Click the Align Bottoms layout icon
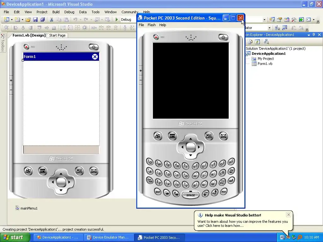 [x=54, y=28]
